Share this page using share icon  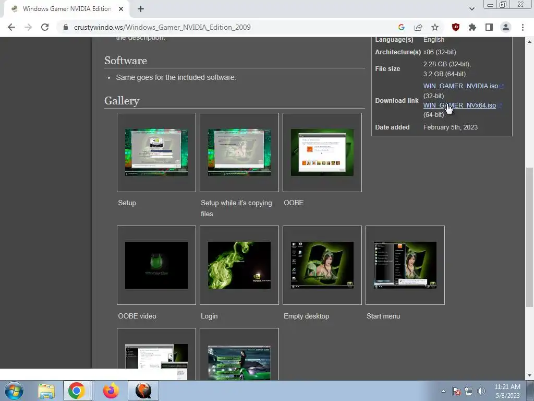418,27
